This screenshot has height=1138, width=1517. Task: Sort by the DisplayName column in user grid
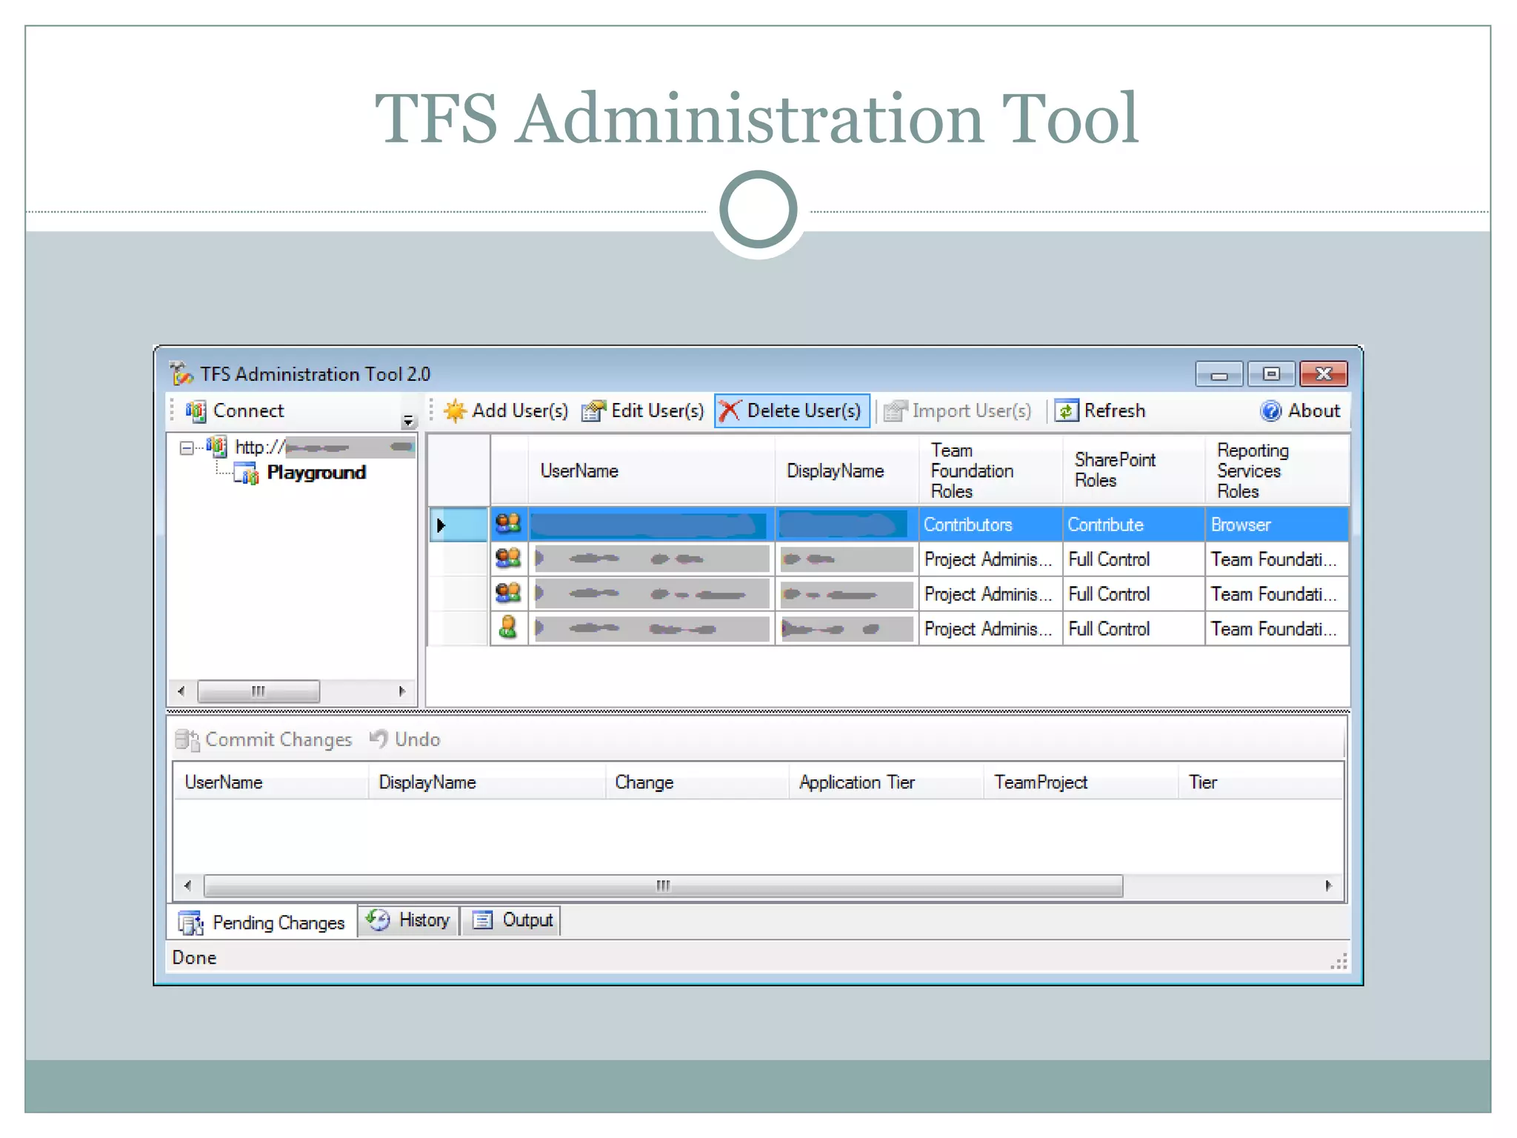pos(847,470)
